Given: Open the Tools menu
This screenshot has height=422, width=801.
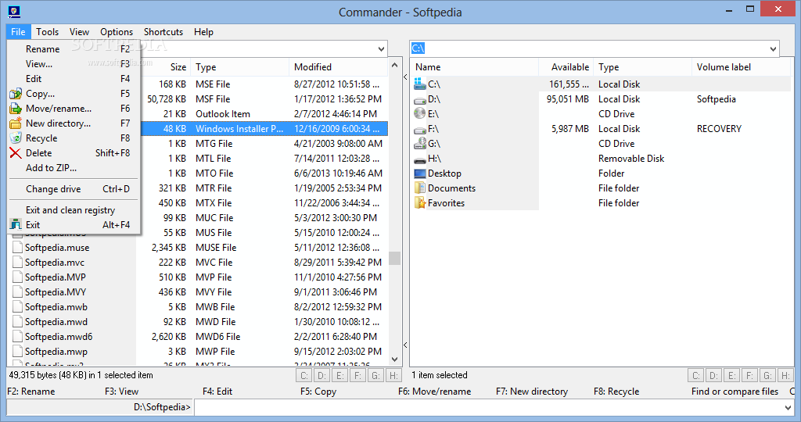Looking at the screenshot, I should click(48, 31).
